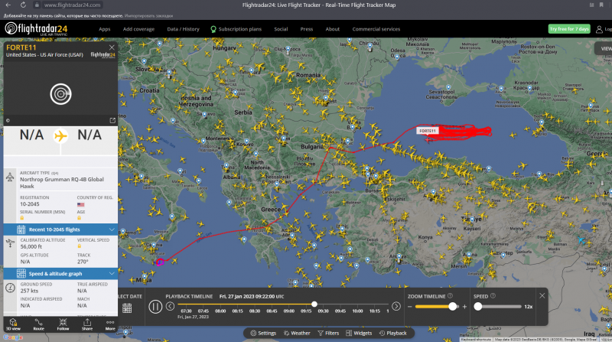This screenshot has height=342, width=612.
Task: Click the country flag of registration
Action: tap(81, 204)
